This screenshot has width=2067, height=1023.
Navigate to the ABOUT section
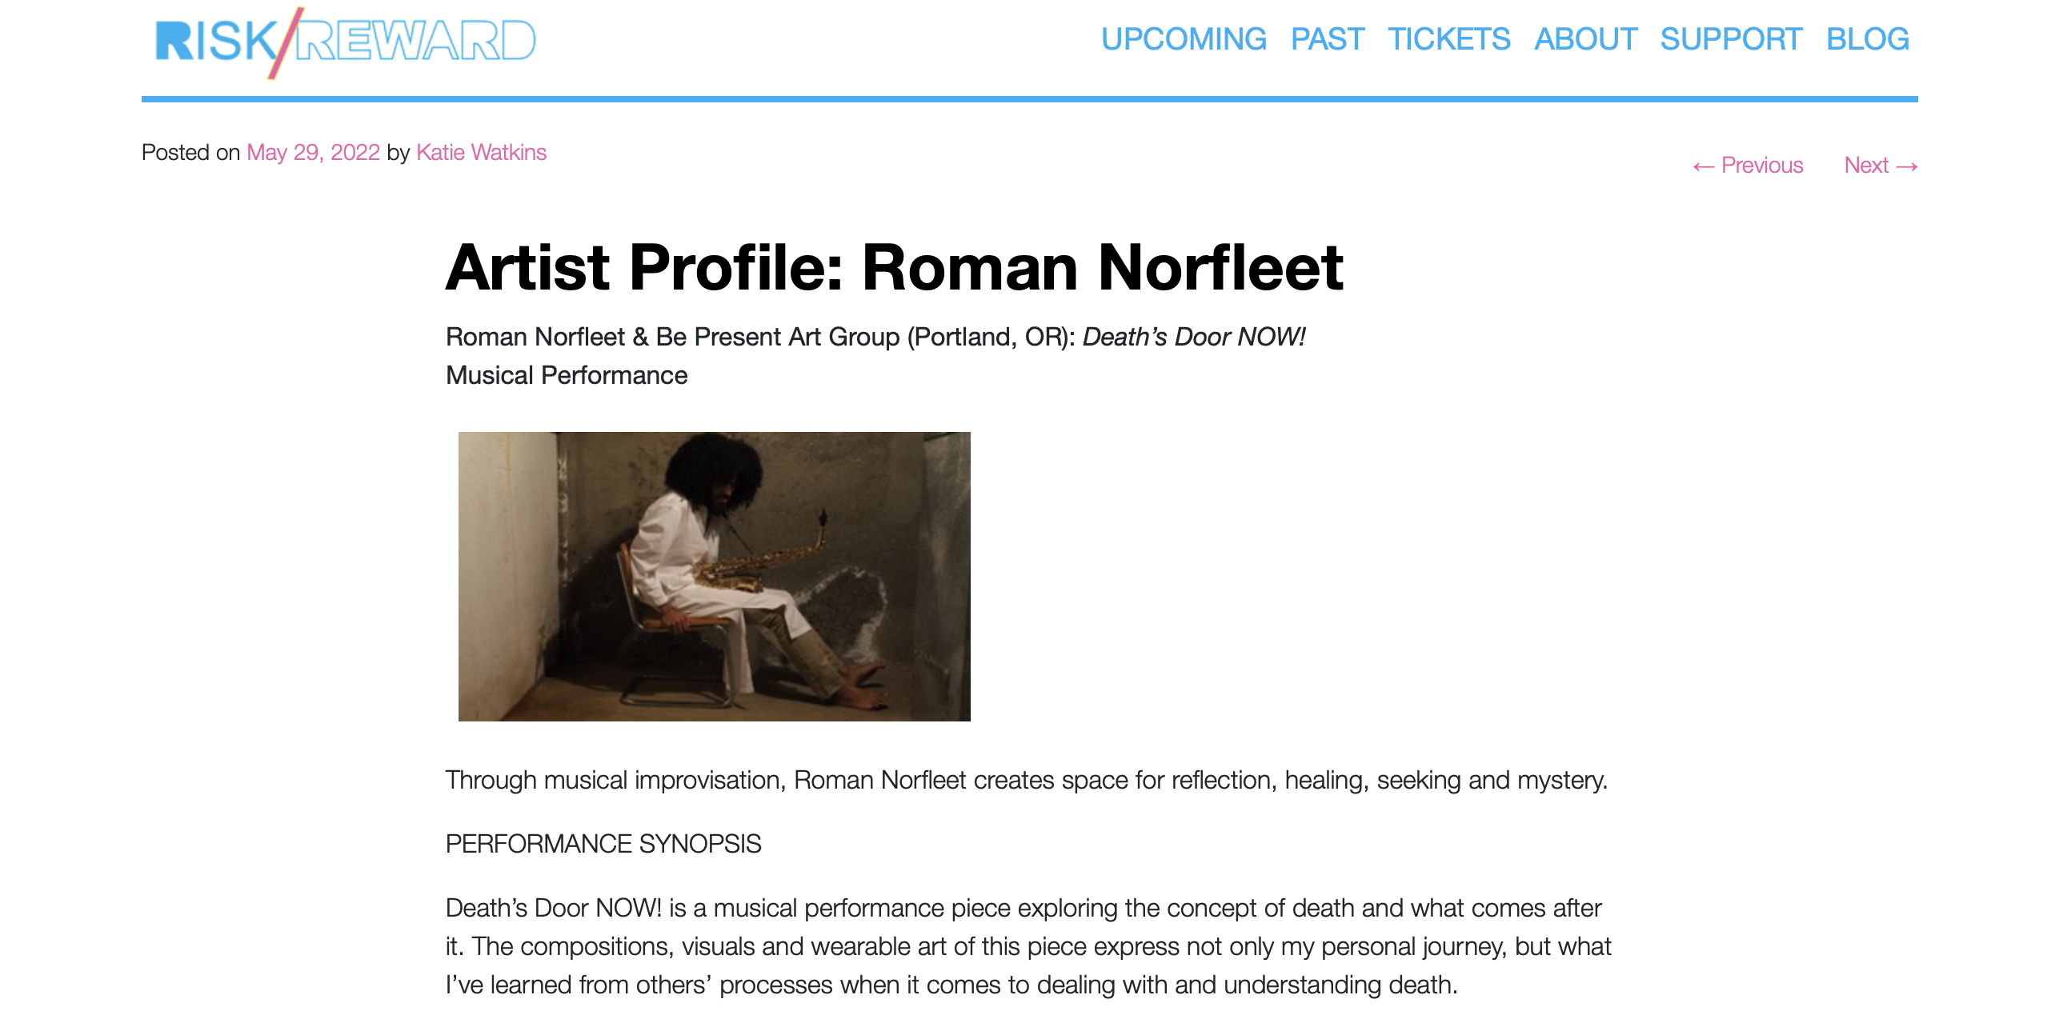click(x=1584, y=39)
